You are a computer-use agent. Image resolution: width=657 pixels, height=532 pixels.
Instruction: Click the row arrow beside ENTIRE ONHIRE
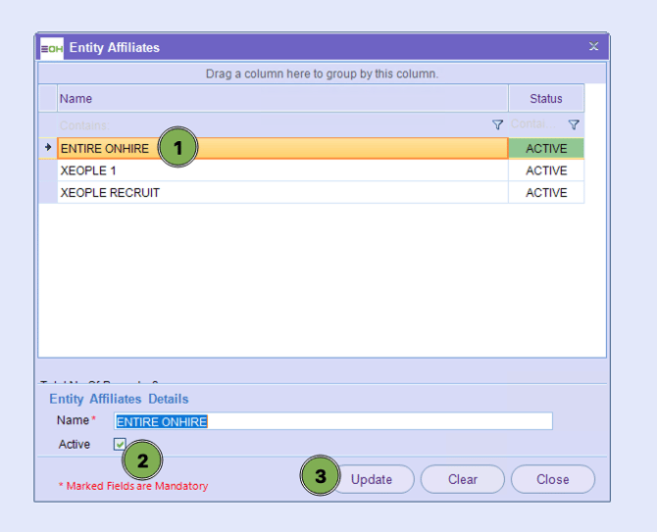coord(47,148)
